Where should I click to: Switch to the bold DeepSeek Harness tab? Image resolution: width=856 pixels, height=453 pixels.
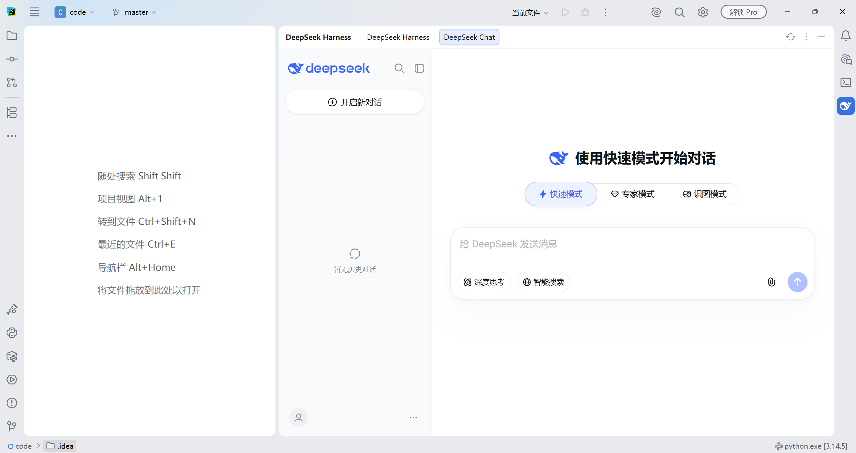318,37
